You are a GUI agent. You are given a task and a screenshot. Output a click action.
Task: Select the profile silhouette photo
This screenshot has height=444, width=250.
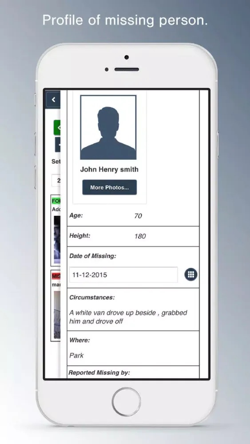click(x=108, y=127)
